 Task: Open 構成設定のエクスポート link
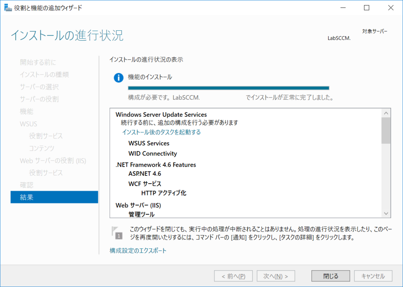point(138,250)
